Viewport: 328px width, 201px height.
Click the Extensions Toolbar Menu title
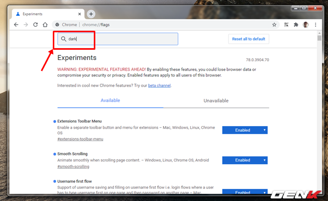pyautogui.click(x=79, y=121)
